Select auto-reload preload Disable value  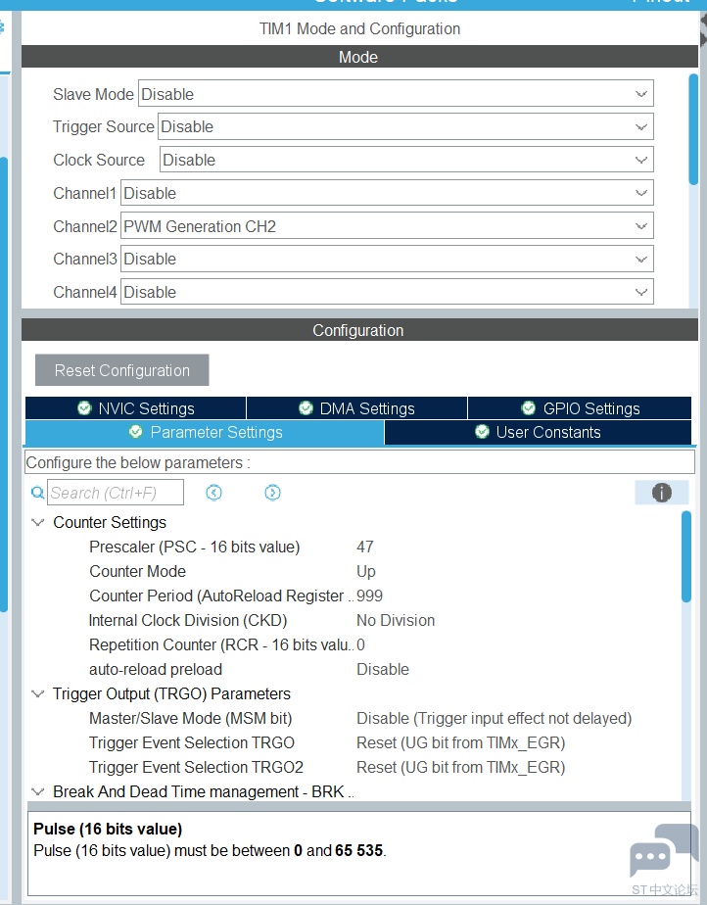pos(383,670)
